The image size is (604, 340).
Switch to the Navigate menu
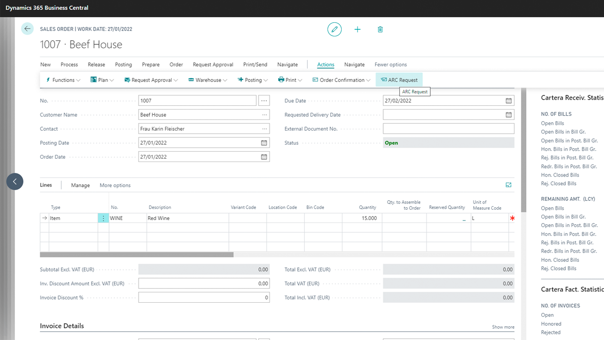click(354, 64)
